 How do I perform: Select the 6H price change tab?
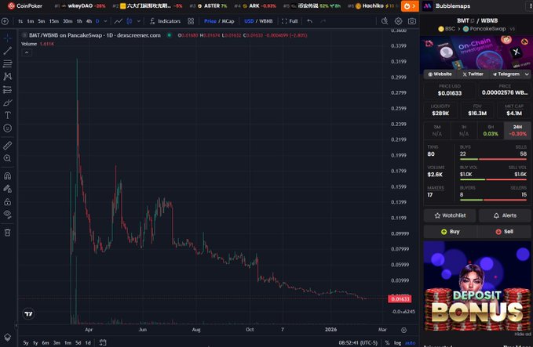click(491, 130)
